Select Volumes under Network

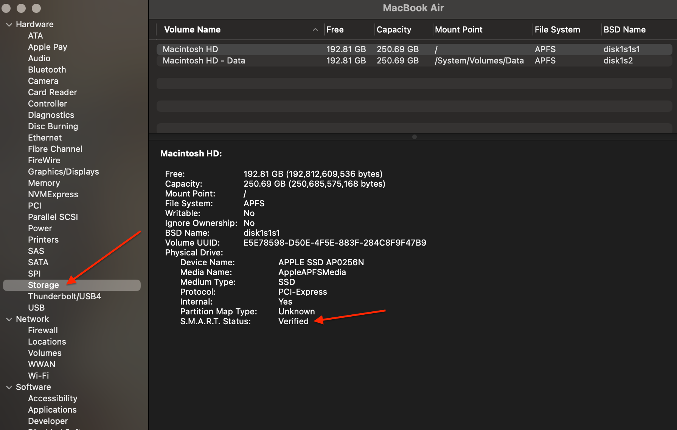45,353
